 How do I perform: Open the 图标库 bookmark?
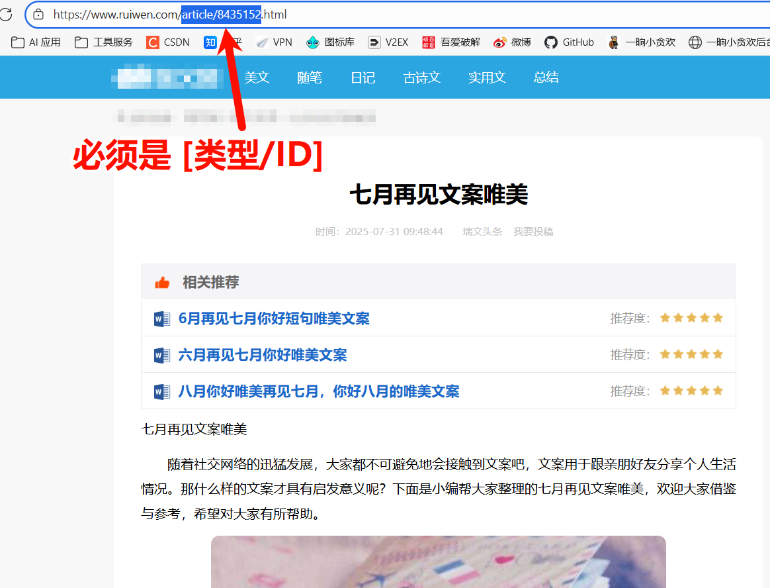330,42
